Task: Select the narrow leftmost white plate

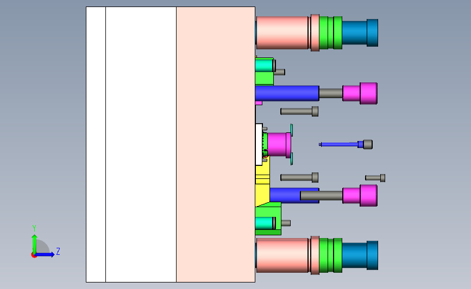Action: (96, 144)
